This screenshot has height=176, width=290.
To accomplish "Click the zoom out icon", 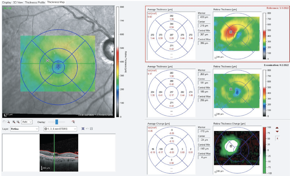I will [x=18, y=122].
